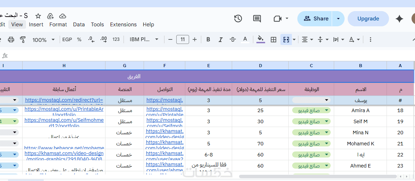Star this spreadsheet

click(x=38, y=16)
